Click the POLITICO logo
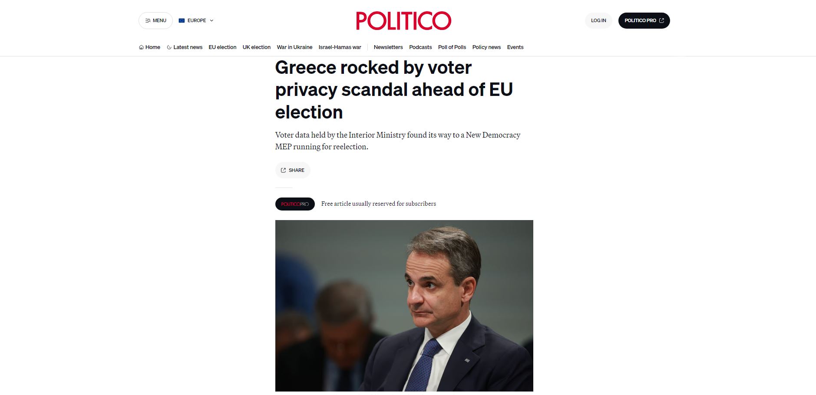 point(403,20)
